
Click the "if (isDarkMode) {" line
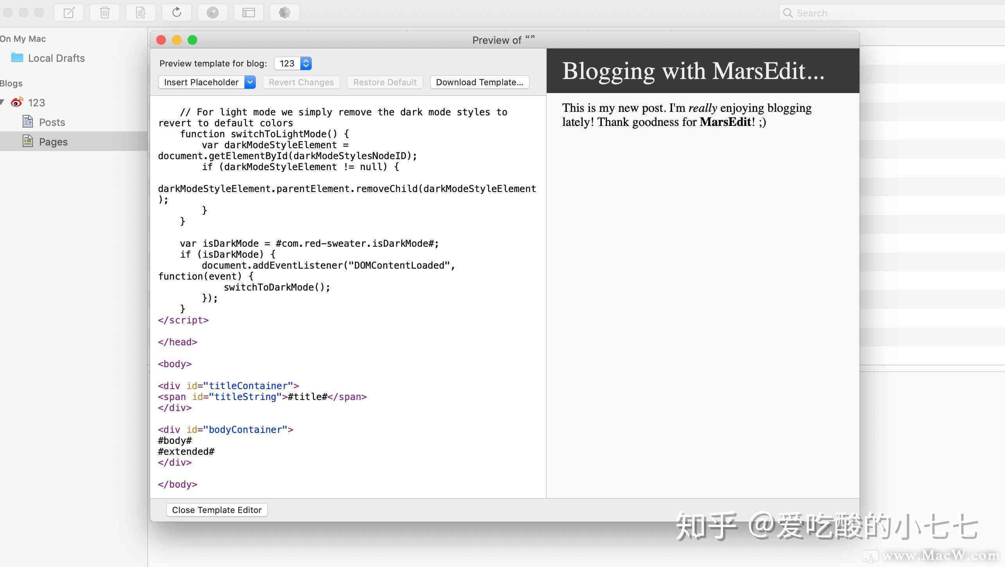[228, 255]
